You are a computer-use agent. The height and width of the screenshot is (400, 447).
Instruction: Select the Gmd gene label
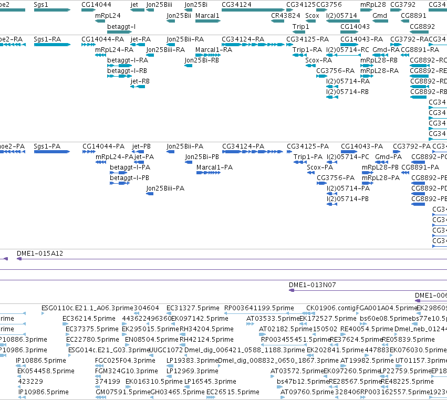tap(380, 16)
